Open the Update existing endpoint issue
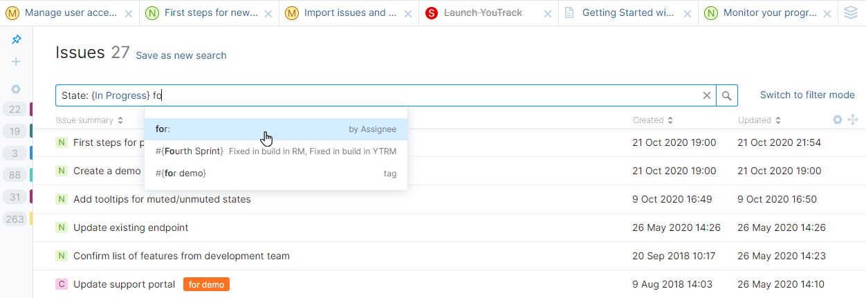The image size is (866, 298). pyautogui.click(x=131, y=227)
